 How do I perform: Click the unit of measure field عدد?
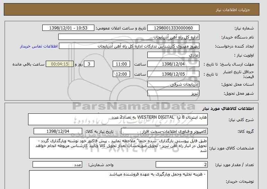pos(57,165)
